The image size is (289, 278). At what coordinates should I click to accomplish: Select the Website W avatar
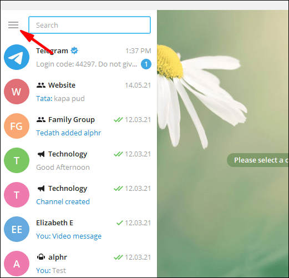[x=17, y=92]
